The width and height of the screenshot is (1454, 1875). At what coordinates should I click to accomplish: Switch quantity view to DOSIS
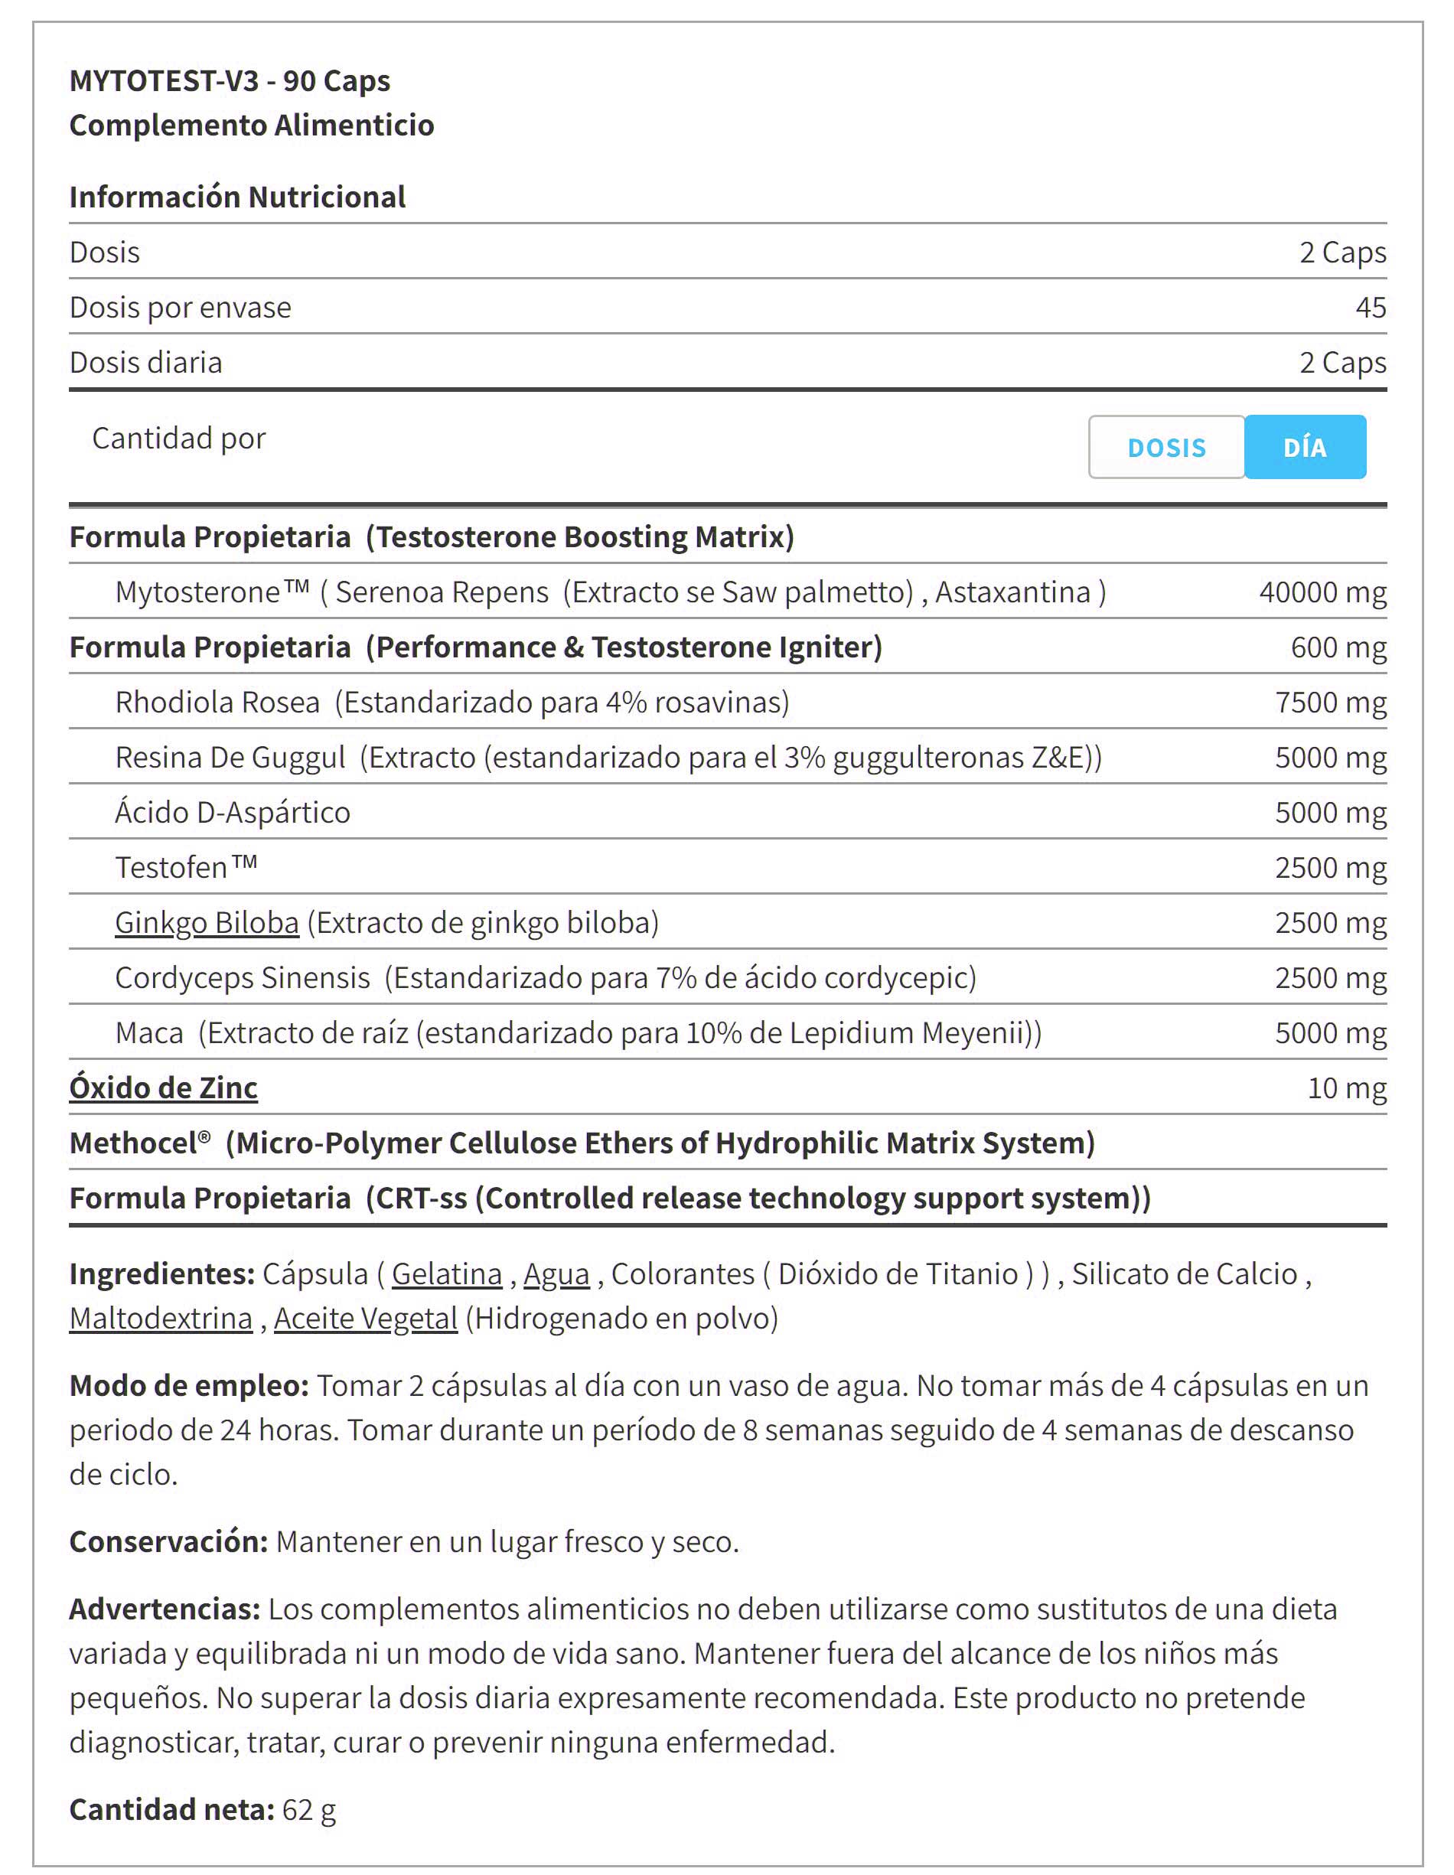pos(1166,446)
